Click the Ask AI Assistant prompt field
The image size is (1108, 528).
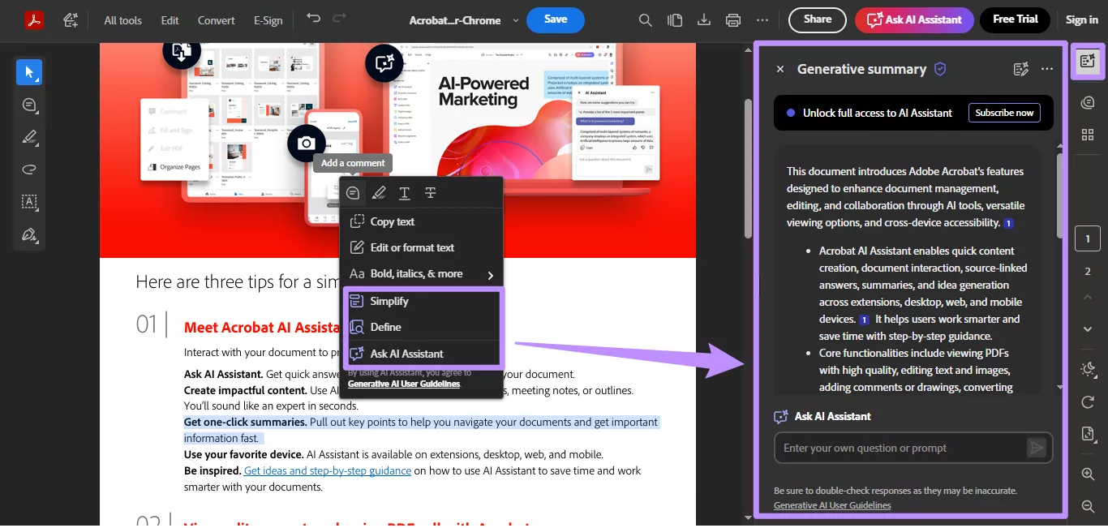[900, 447]
